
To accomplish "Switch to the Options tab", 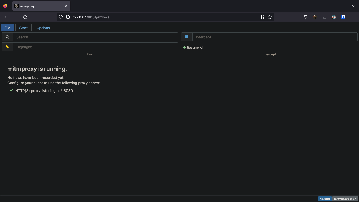I will coord(43,28).
